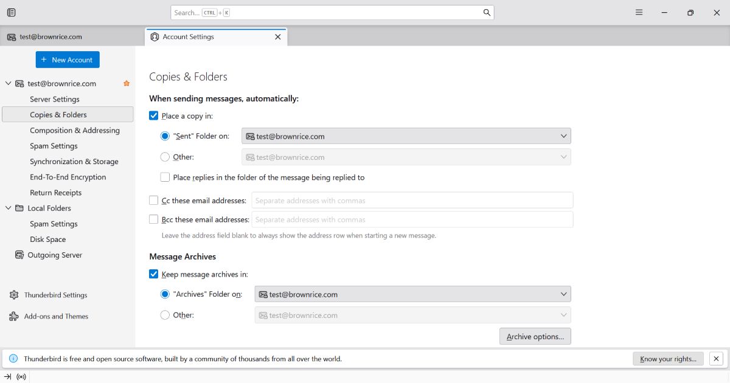Enable Place replies in the folder of the message being replied to
Screen dimensions: 730x383
pyautogui.click(x=165, y=178)
